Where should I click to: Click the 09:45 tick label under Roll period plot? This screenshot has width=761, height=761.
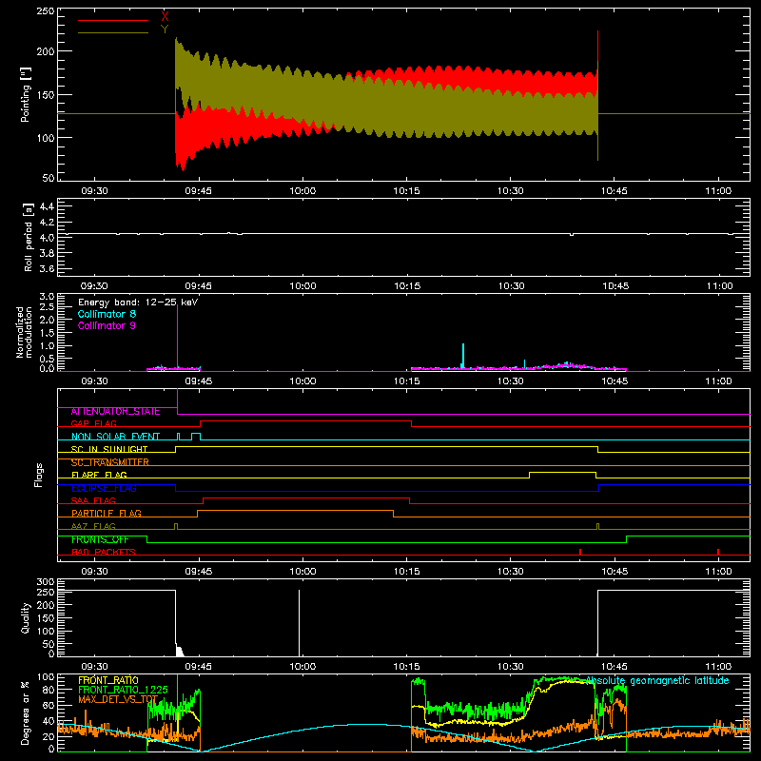[199, 286]
